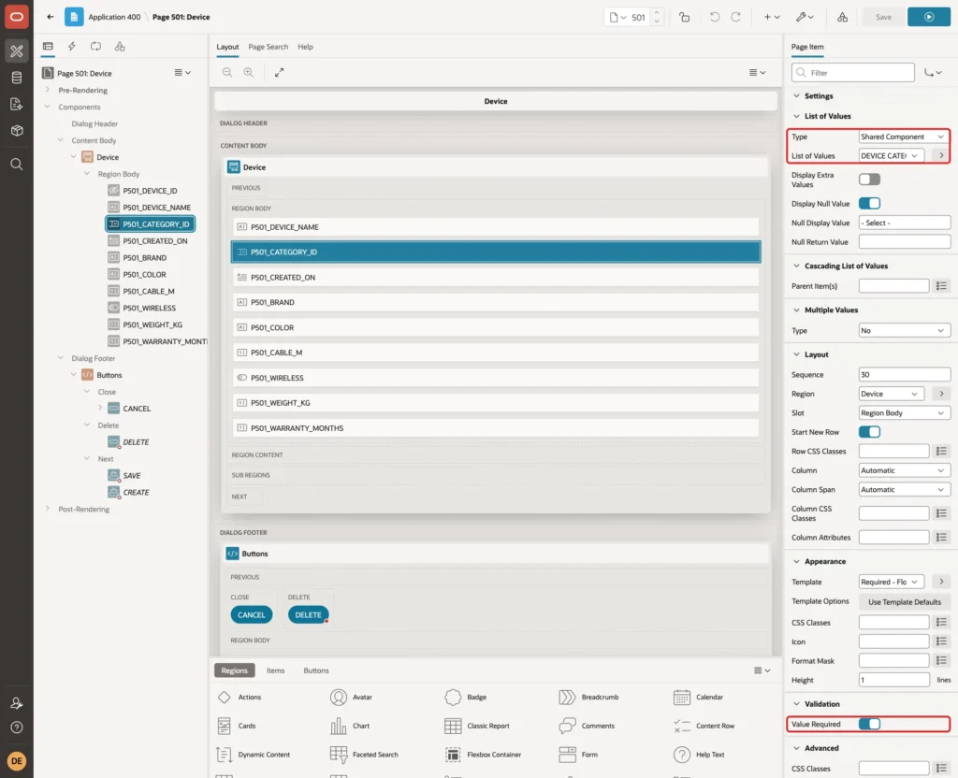958x778 pixels.
Task: Open the List of Values Type dropdown
Action: (903, 137)
